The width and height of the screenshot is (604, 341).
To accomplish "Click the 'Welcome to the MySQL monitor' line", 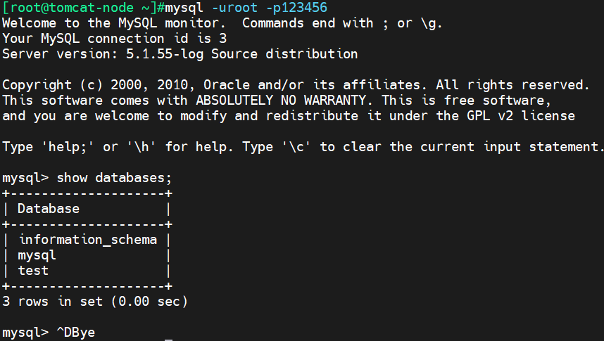I will [x=222, y=23].
